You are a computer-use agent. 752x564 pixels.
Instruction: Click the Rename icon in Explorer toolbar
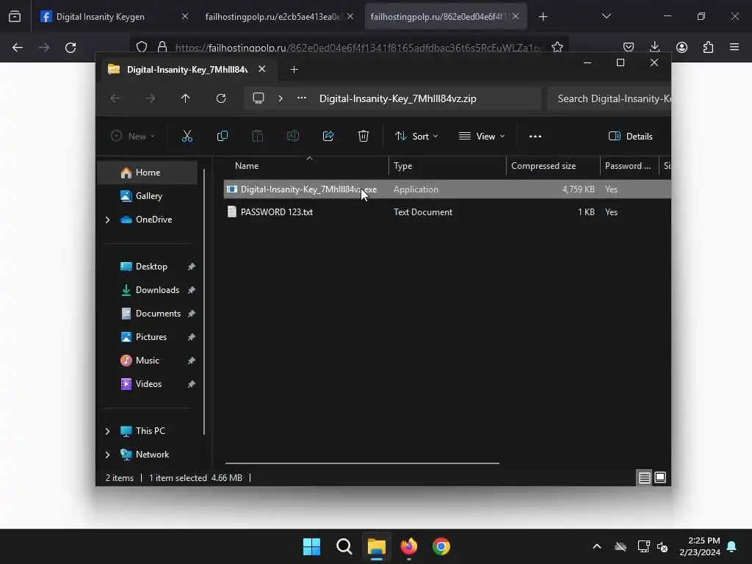point(292,136)
